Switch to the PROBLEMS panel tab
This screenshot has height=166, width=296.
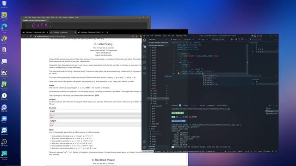point(175,106)
